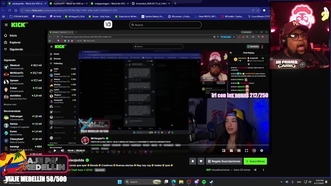
Task: Open the video player settings gear
Action: 261,150
